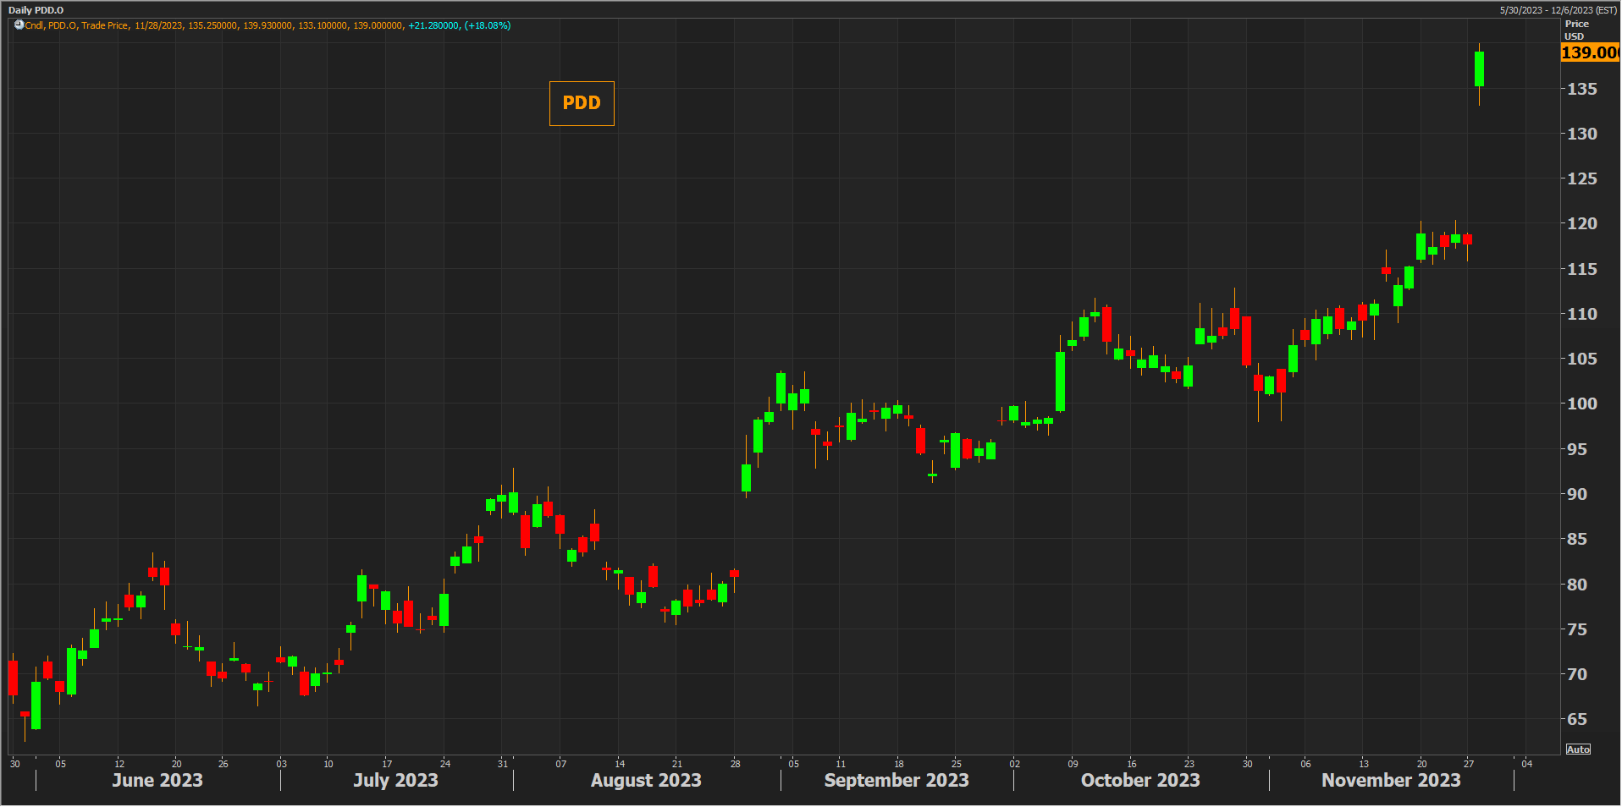This screenshot has height=807, width=1622.
Task: Select the Cndl PDD.O Trade Price legend text
Action: coord(78,26)
